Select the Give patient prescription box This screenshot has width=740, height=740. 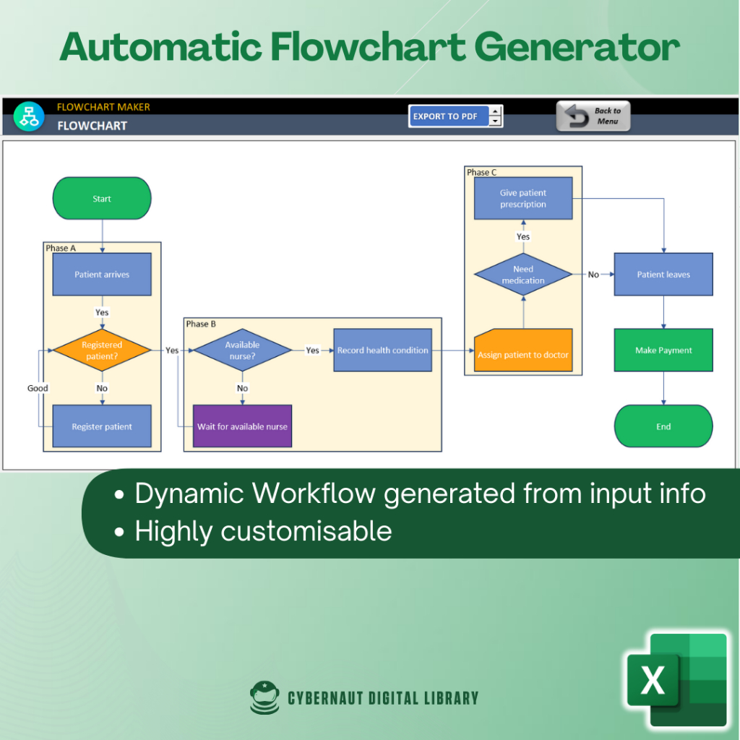[x=523, y=198]
